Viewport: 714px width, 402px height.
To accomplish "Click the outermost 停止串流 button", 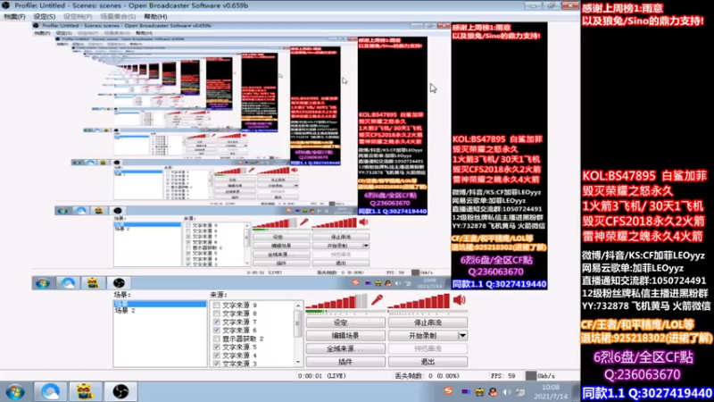I will pyautogui.click(x=428, y=322).
